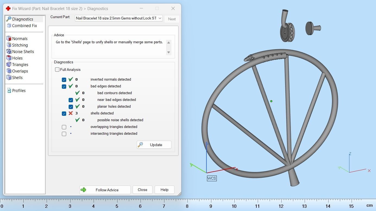376x211 pixels.
Task: Go to the Normals page
Action: [20, 38]
